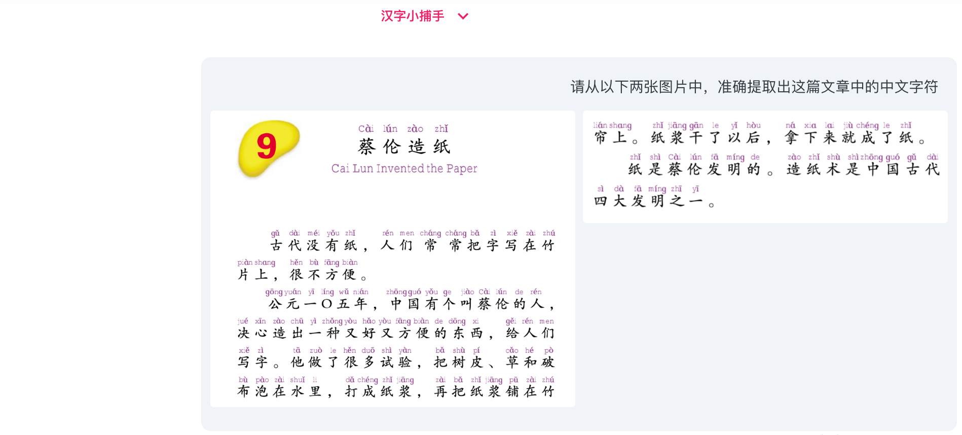Image resolution: width=962 pixels, height=435 pixels.
Task: Click the pinyin Cài lún zào zhǐ
Action: (403, 129)
